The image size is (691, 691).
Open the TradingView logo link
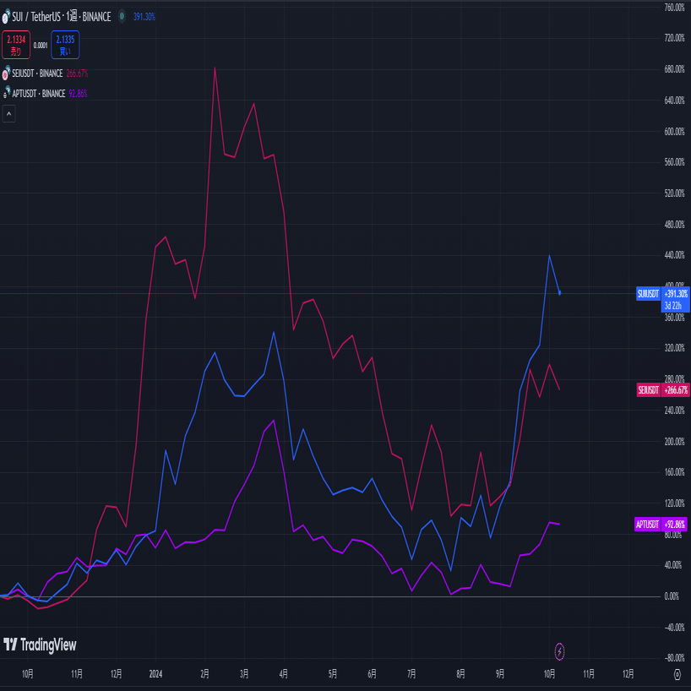40,645
